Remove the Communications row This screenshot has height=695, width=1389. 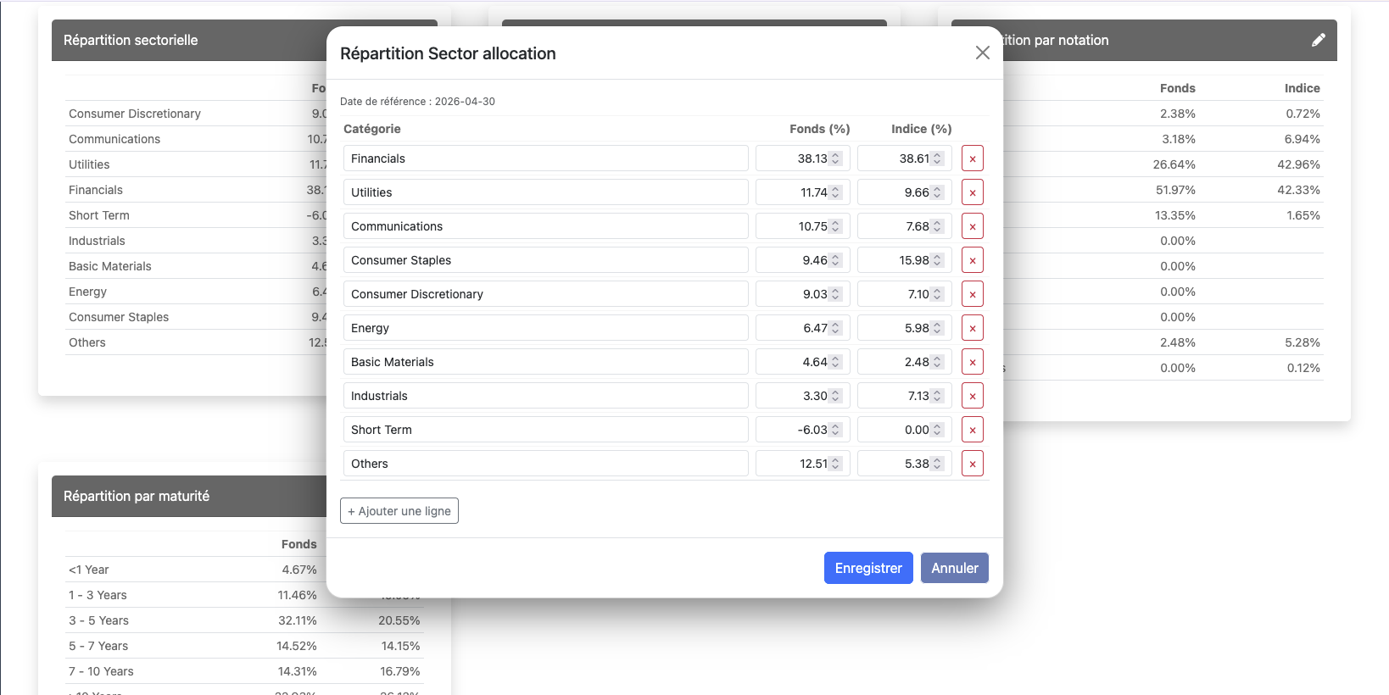[x=973, y=226]
